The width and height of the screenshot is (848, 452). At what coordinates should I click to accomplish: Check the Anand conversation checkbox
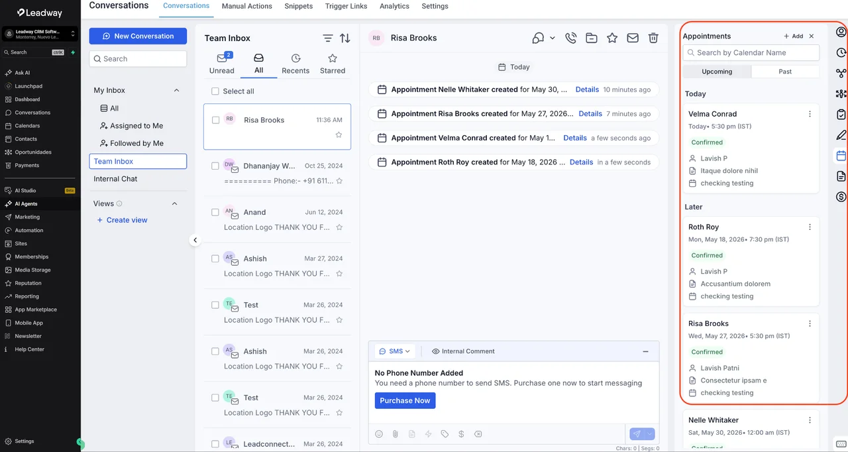click(215, 212)
